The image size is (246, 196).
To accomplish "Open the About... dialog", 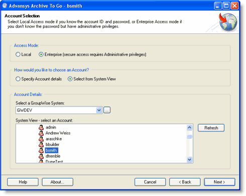I will (57, 182).
